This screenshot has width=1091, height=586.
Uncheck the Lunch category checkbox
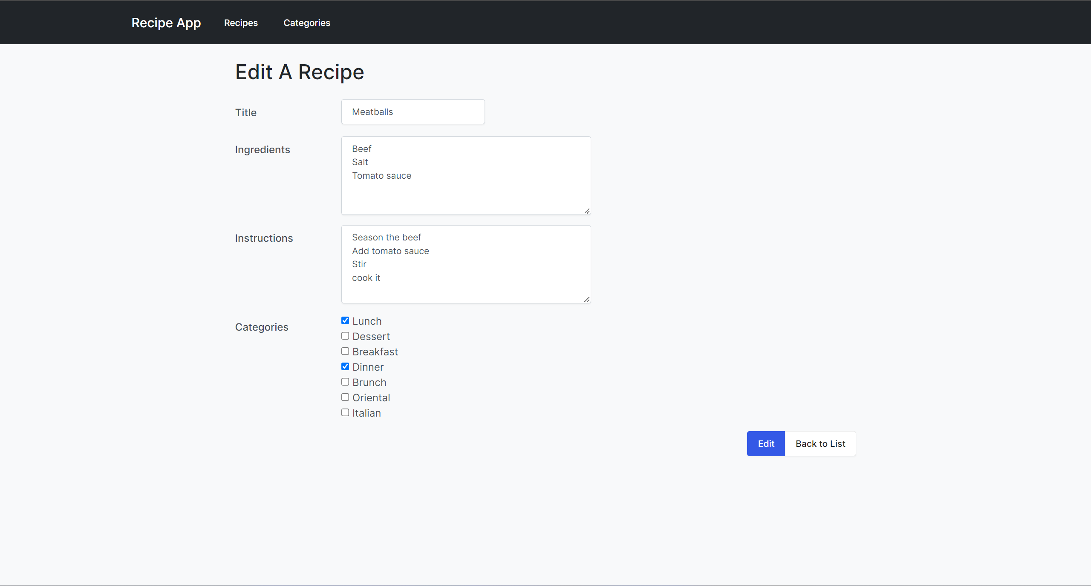coord(345,320)
